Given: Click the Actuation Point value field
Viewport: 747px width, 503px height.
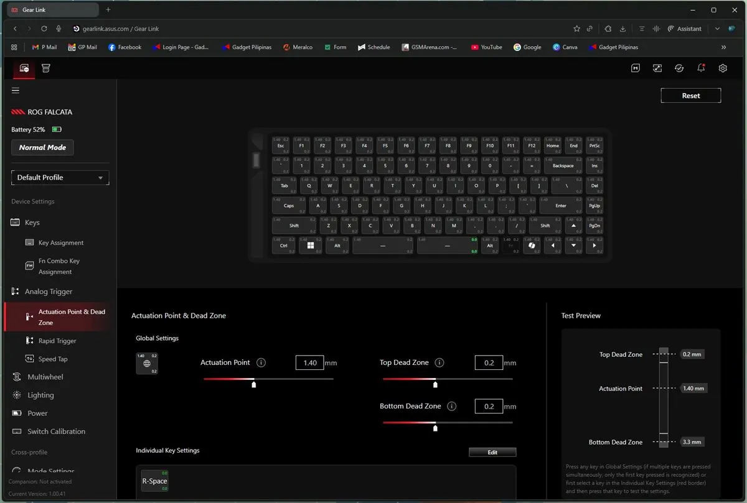Looking at the screenshot, I should click(309, 362).
